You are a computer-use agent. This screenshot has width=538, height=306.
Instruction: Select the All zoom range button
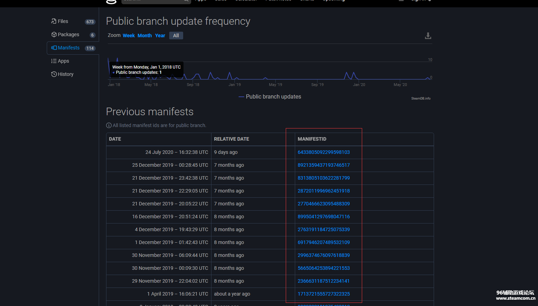tap(176, 36)
